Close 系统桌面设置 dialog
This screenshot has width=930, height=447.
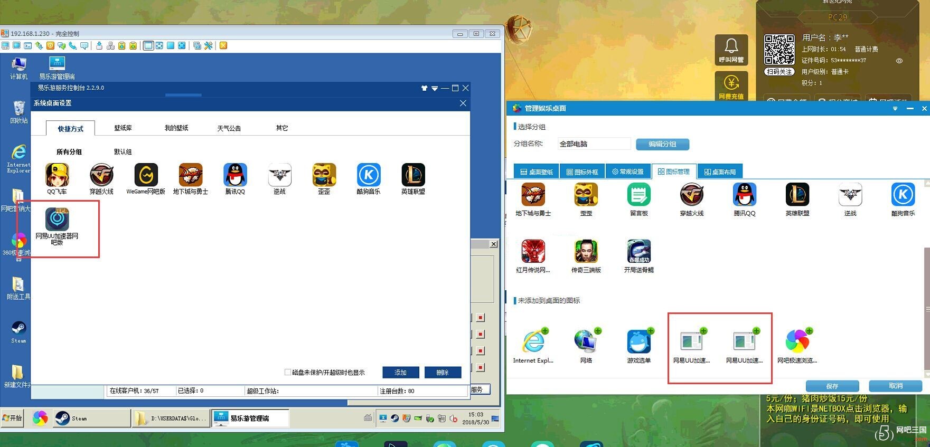click(x=463, y=103)
